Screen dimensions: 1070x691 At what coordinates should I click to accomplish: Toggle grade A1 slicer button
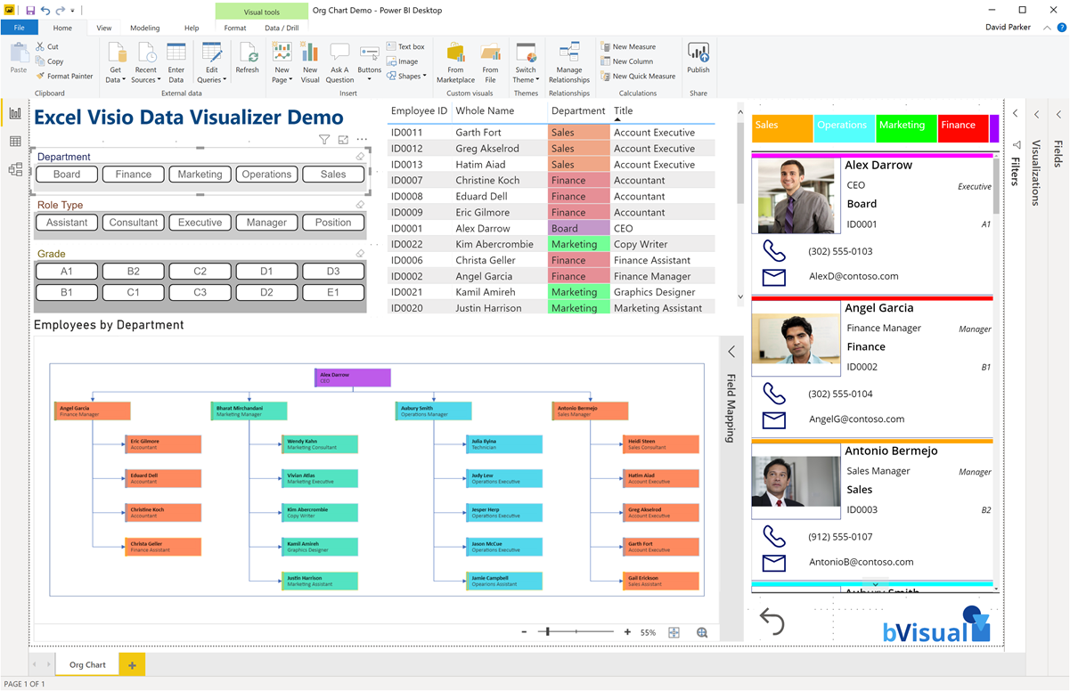[67, 272]
